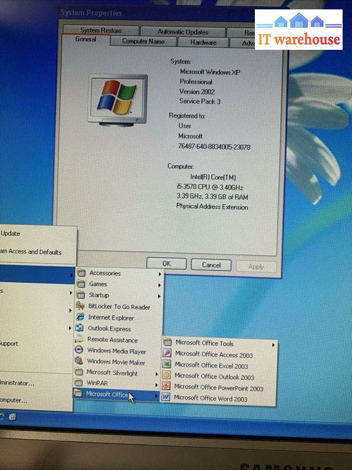
Task: Click the Startup folder icon
Action: pyautogui.click(x=81, y=295)
